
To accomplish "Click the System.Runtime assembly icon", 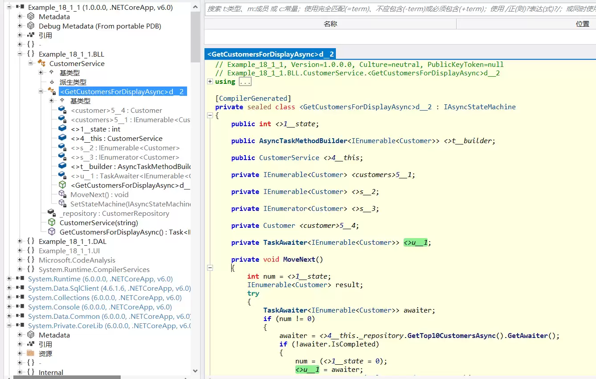I will 20,279.
